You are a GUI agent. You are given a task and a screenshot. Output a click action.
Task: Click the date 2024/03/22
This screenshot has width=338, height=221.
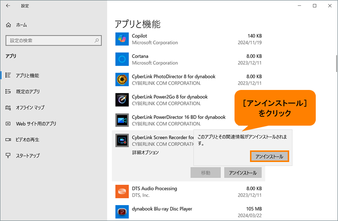(250, 215)
